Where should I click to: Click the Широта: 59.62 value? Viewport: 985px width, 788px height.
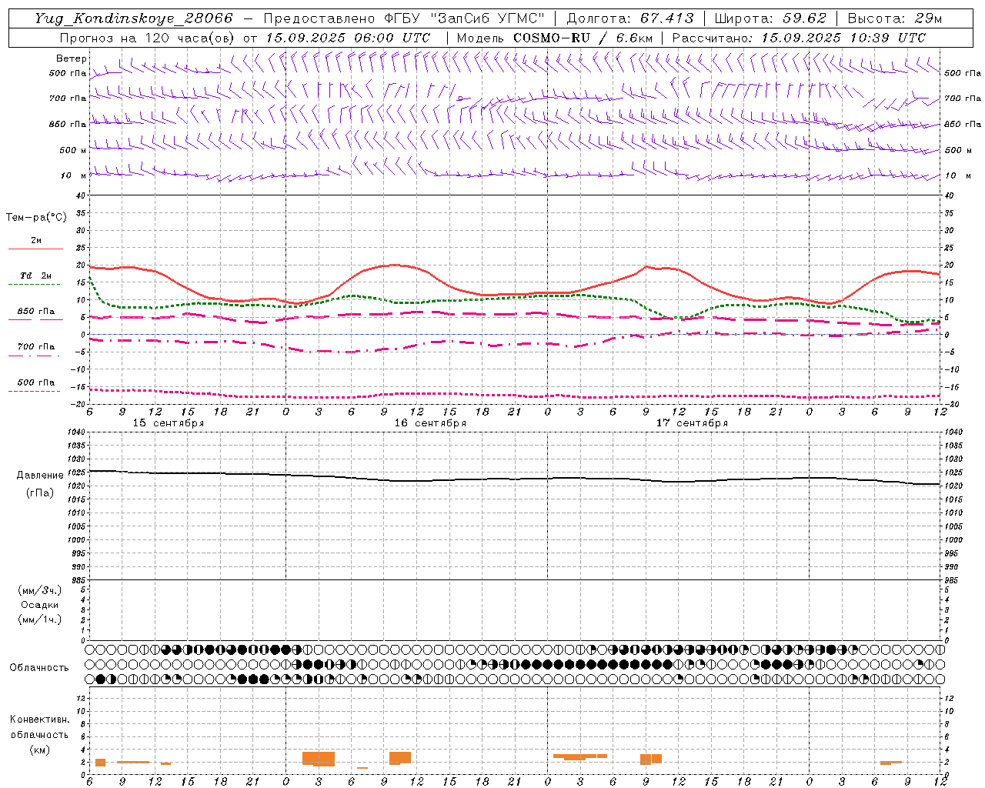pyautogui.click(x=770, y=18)
